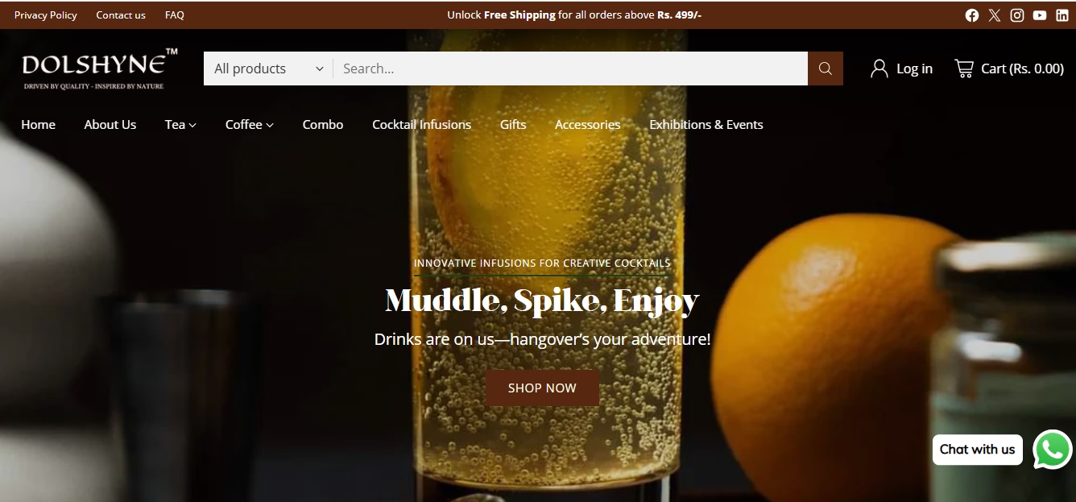Click the SHOP NOW button
The width and height of the screenshot is (1076, 502).
point(542,388)
